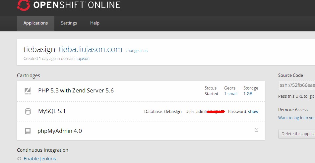Go to the Settings tab

(69, 23)
